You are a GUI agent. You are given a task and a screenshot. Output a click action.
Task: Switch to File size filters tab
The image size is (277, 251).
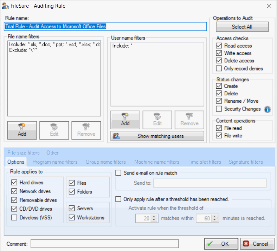24,153
